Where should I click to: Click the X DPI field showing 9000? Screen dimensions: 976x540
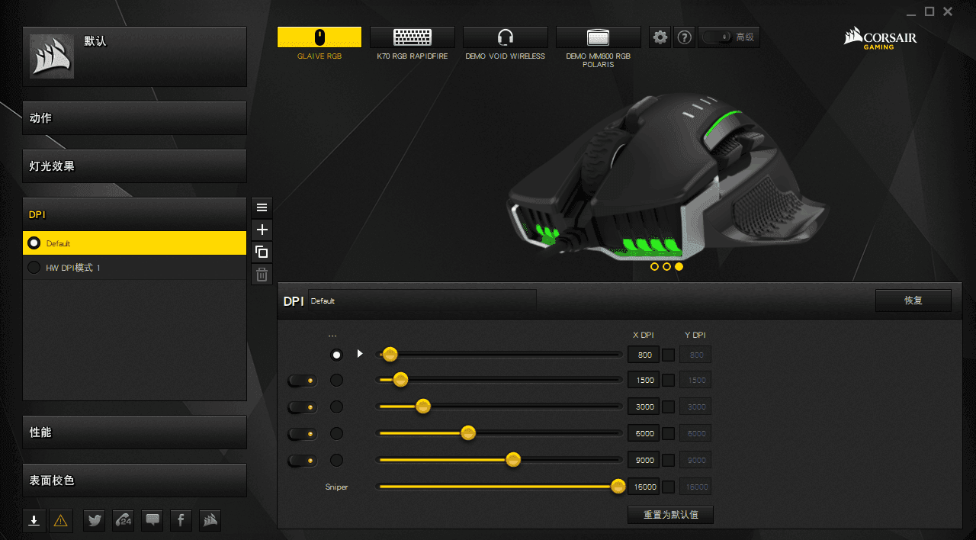click(x=644, y=460)
